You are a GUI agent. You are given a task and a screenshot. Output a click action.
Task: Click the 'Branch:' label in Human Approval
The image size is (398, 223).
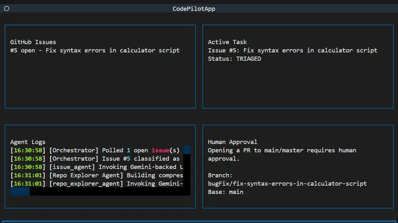(220, 175)
